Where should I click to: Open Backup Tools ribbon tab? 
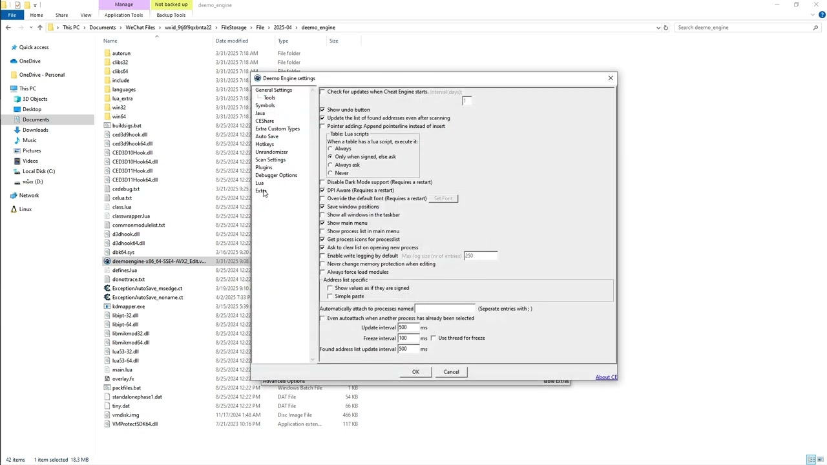[x=171, y=15]
